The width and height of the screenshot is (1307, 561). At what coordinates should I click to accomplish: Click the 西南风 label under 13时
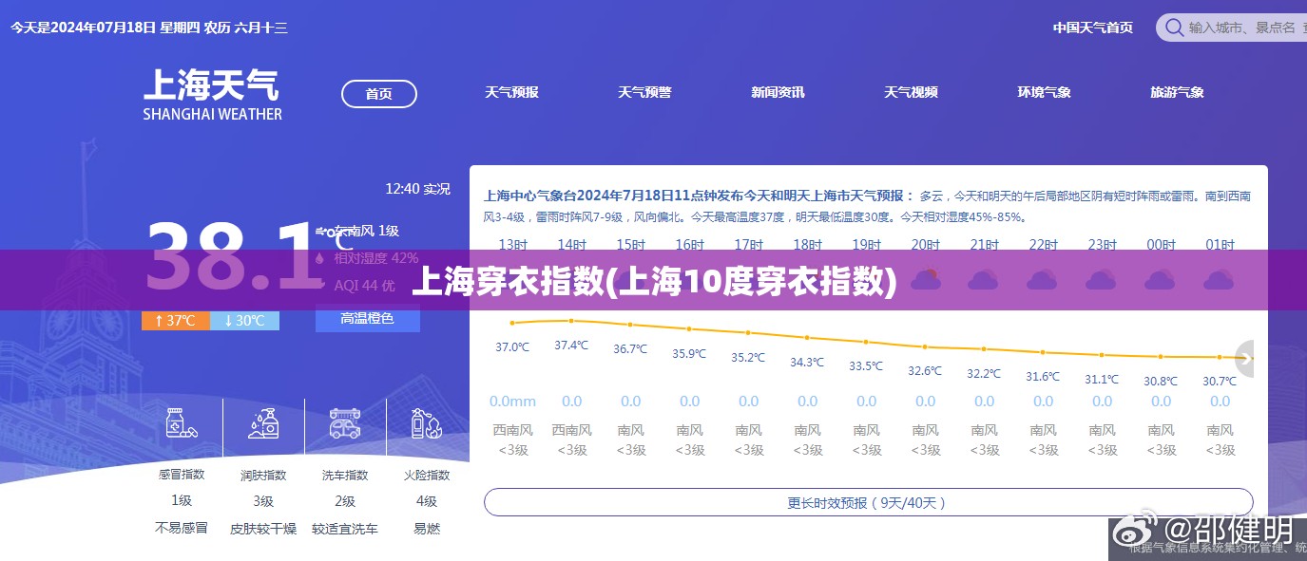point(512,430)
